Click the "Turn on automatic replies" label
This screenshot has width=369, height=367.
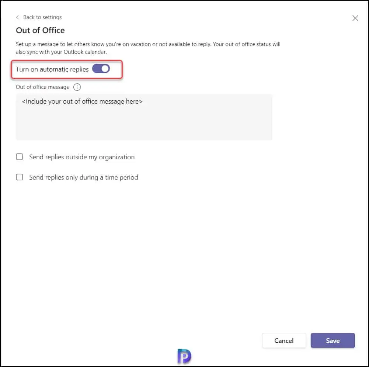point(52,69)
